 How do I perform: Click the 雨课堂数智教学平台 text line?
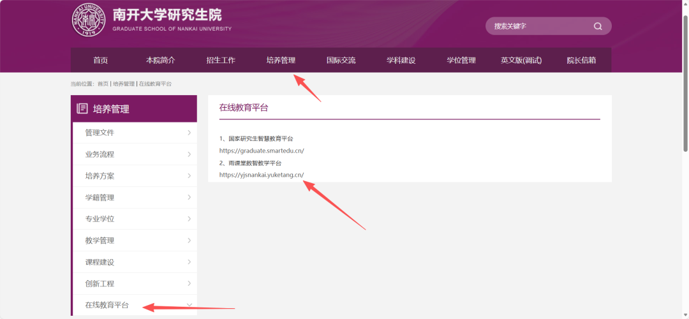click(251, 163)
